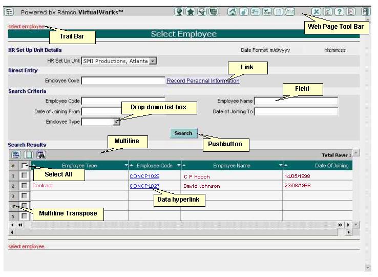The image size is (378, 277).
Task: Click the star favorites icon in toolbar
Action: click(190, 12)
